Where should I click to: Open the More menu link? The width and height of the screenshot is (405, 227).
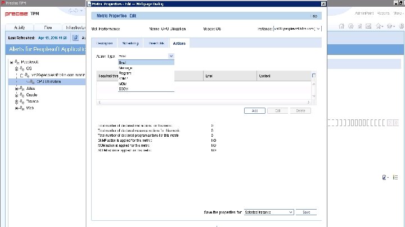[x=398, y=13]
